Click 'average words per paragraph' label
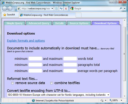The height and width of the screenshot is (104, 128). pyautogui.click(x=98, y=71)
